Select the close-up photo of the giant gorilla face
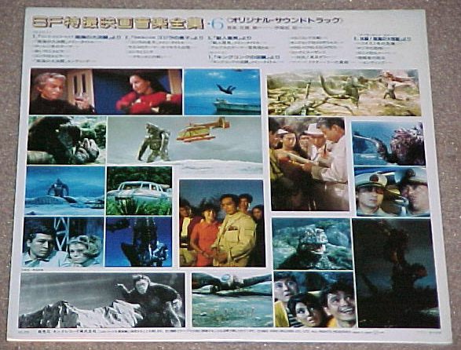 [67, 140]
